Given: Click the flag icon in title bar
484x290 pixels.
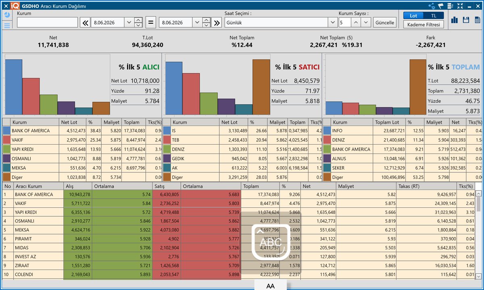Looking at the screenshot, I should coord(441,6).
